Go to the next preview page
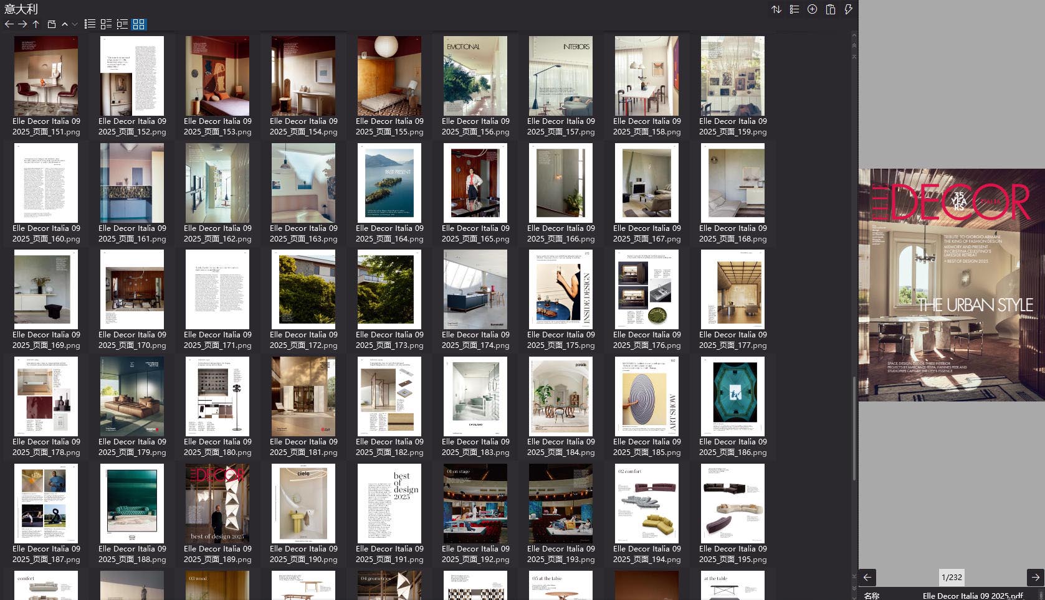The image size is (1045, 600). tap(1035, 577)
